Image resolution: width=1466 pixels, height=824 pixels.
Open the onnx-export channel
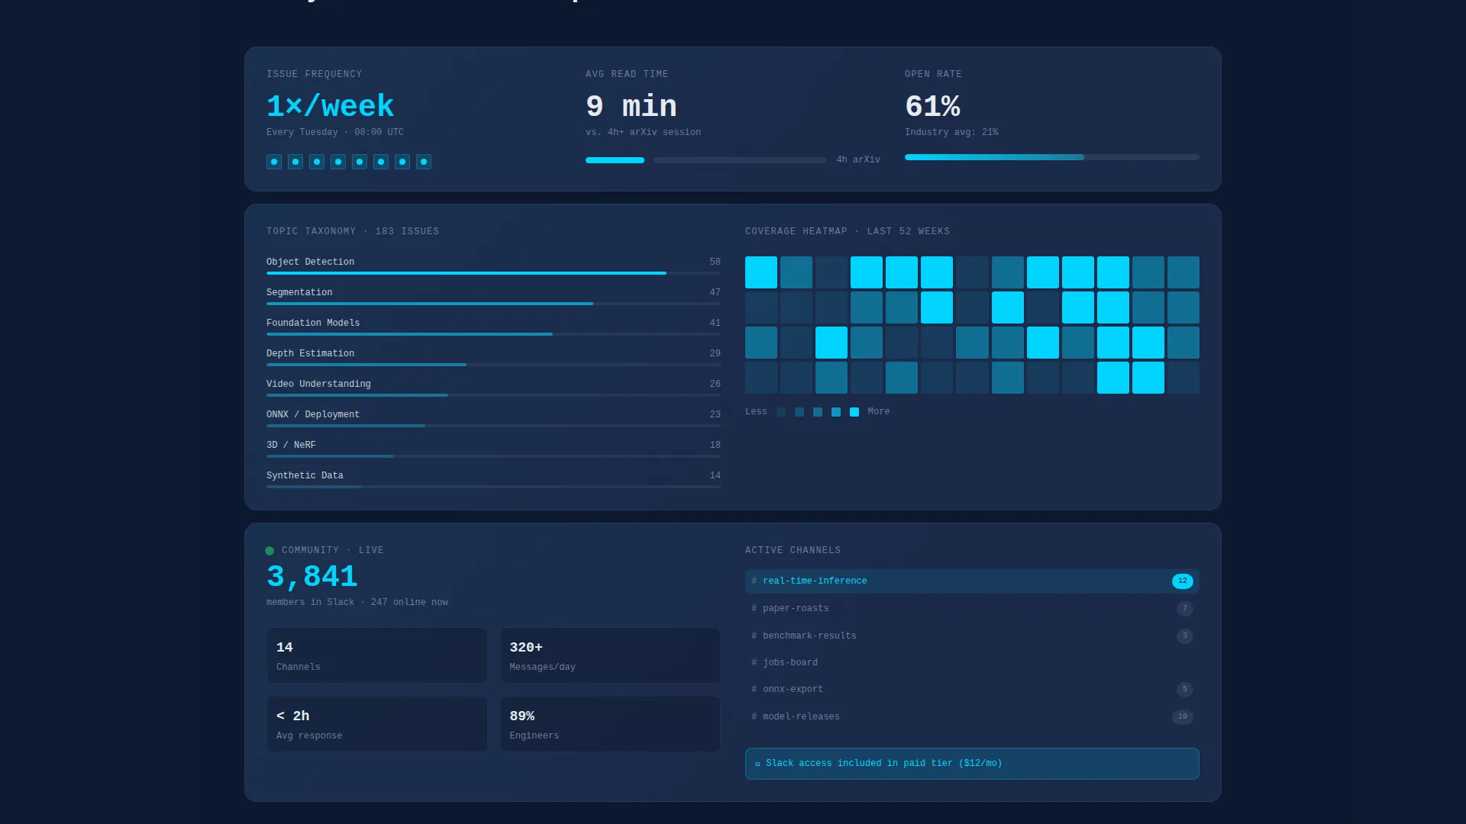point(972,690)
